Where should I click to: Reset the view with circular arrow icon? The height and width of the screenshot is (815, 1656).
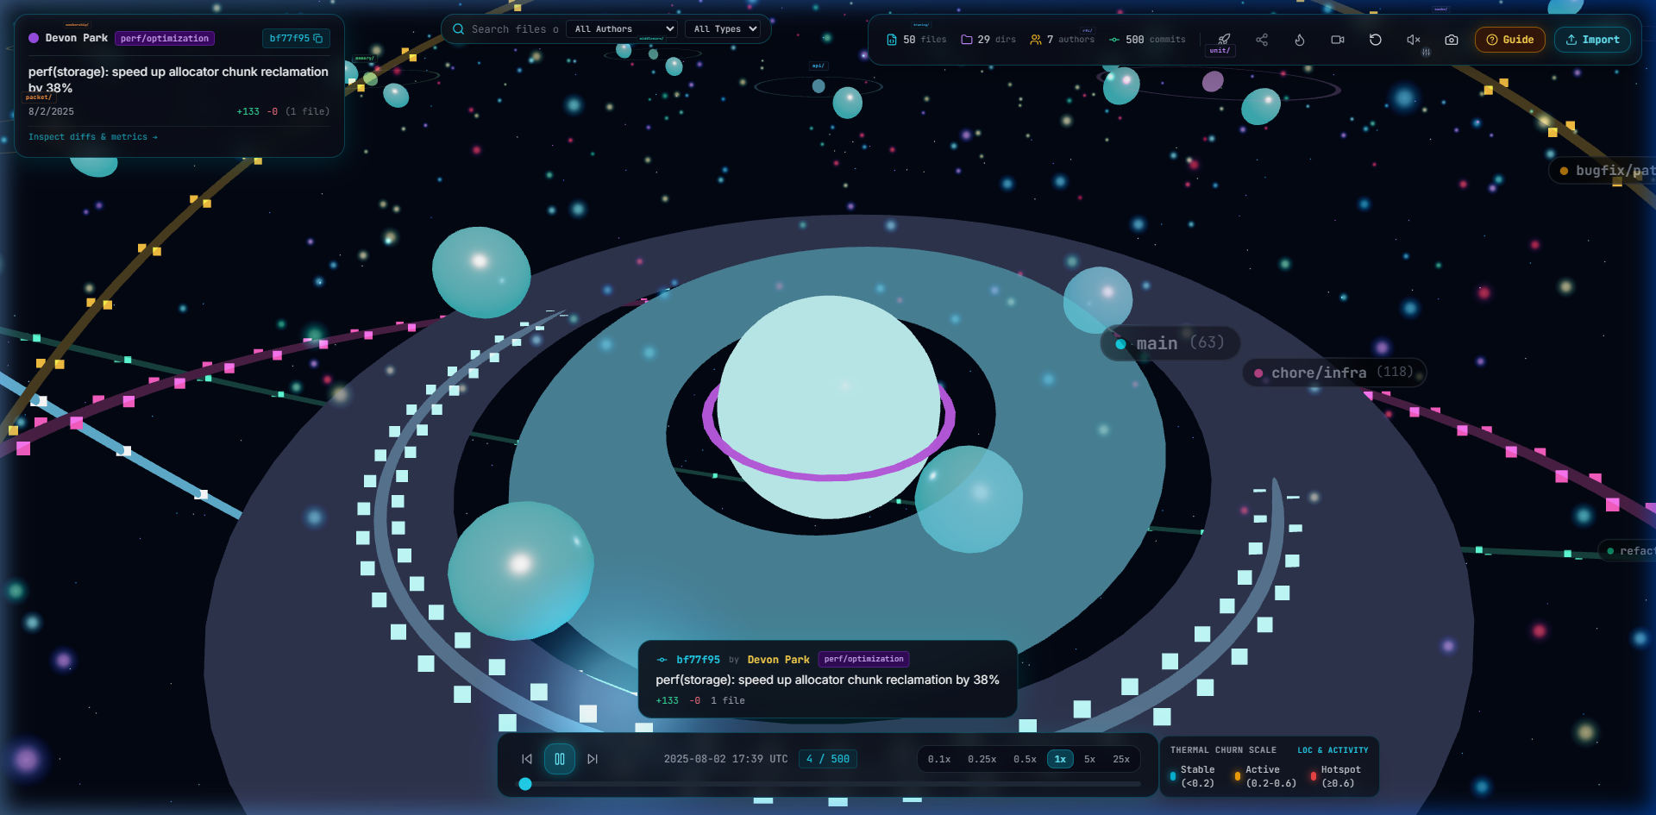click(1376, 40)
